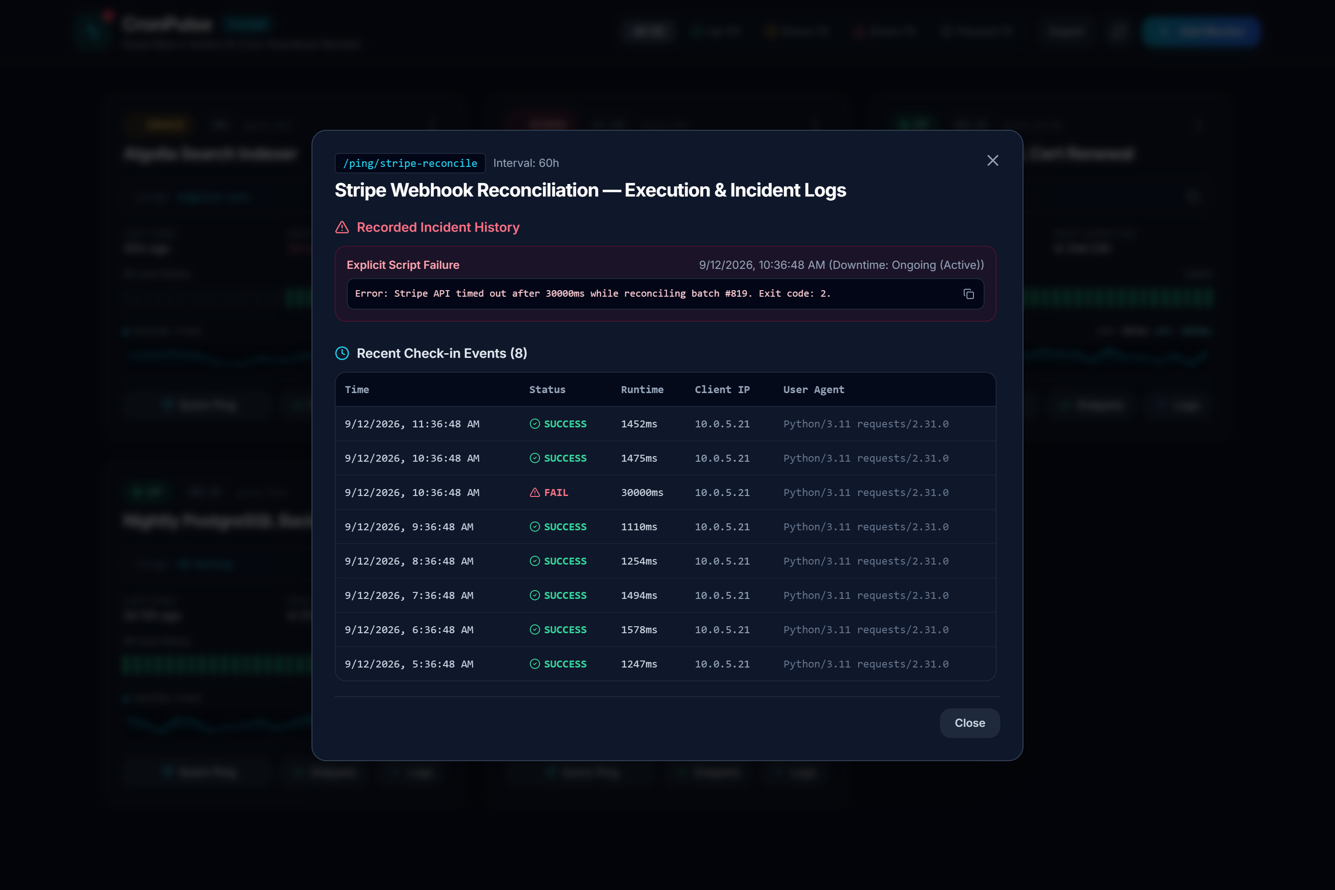
Task: Select the 1247ms runtime value
Action: pos(639,663)
